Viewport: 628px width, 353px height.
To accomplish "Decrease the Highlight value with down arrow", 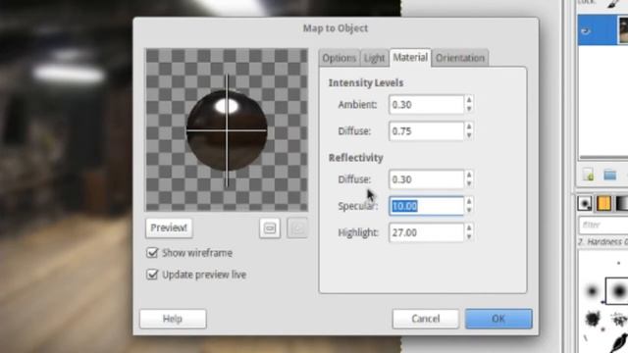I will (x=469, y=237).
